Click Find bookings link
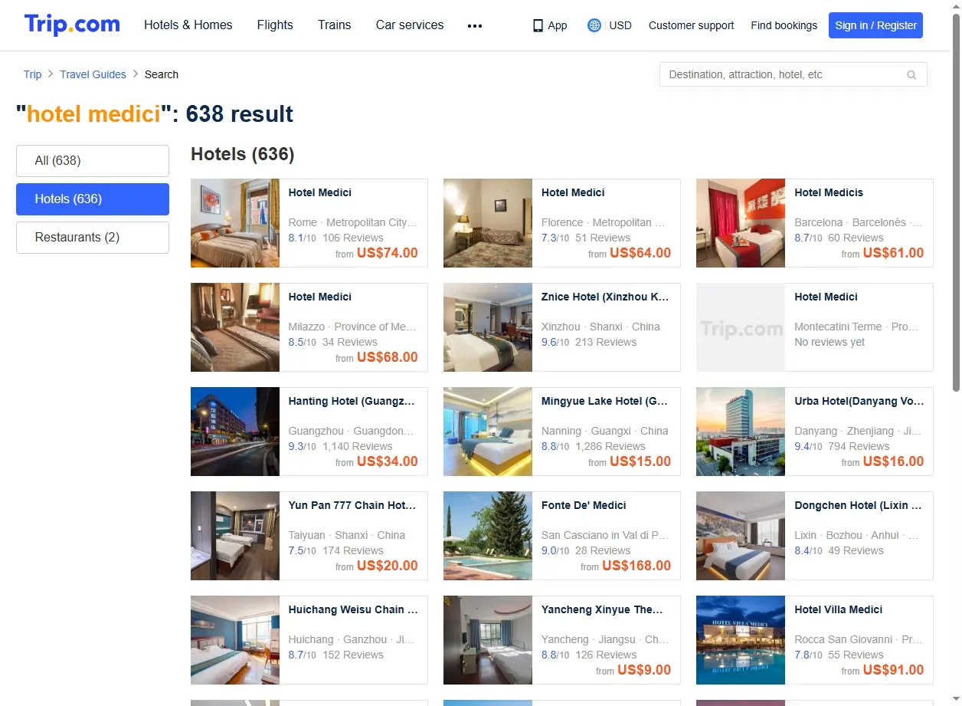Screen dimensions: 962x706 (x=784, y=25)
